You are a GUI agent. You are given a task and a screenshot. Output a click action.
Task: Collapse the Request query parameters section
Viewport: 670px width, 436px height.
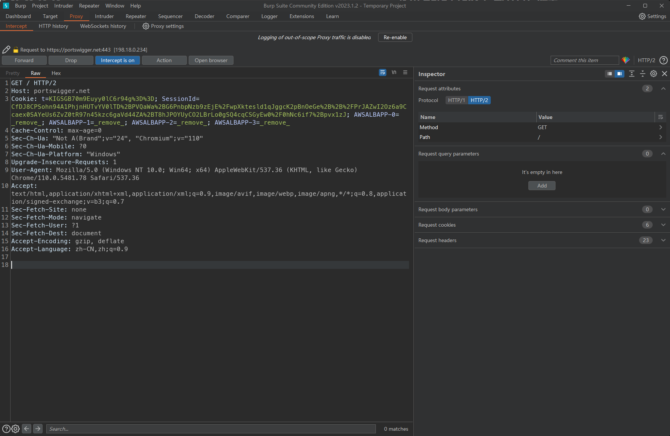[663, 154]
